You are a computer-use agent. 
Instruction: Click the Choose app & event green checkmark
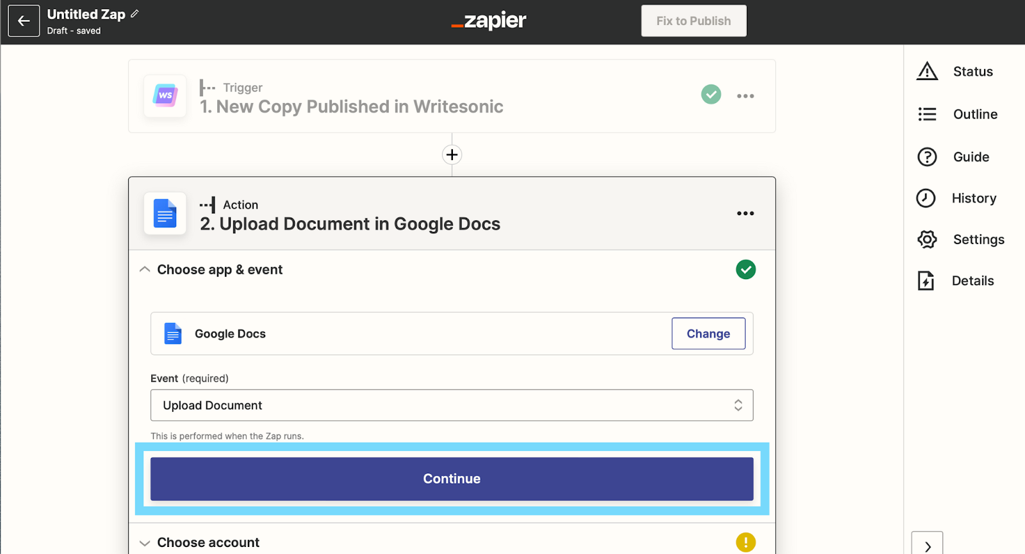click(x=746, y=270)
